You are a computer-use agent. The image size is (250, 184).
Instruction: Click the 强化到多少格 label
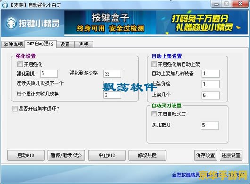pos(83,73)
